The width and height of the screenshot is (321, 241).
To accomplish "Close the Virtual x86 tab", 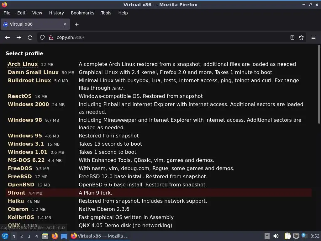I will 65,24.
